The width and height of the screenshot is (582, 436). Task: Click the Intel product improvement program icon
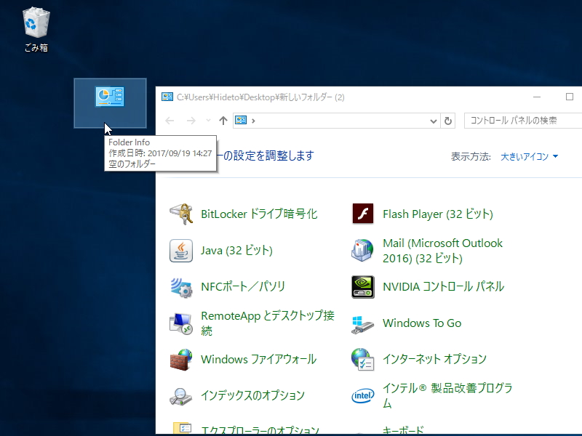[x=362, y=396]
